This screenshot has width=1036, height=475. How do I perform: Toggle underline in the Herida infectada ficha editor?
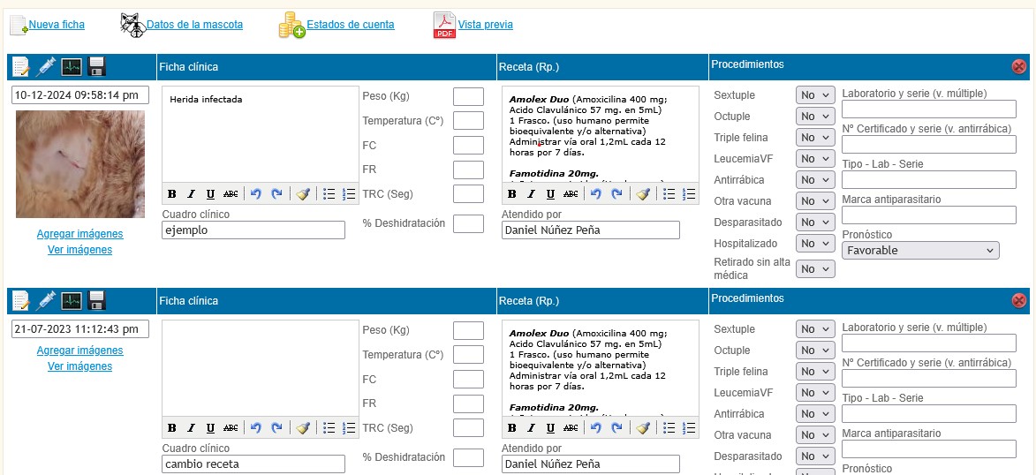(210, 193)
